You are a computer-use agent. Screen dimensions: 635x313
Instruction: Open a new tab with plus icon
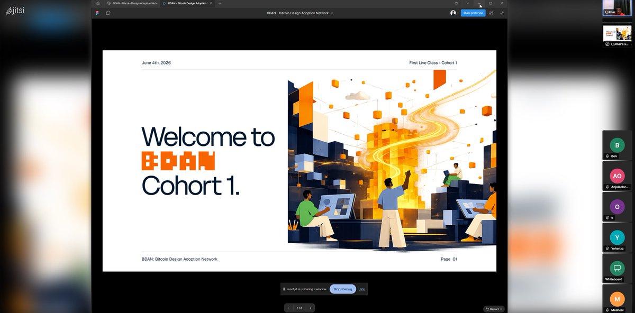(220, 3)
